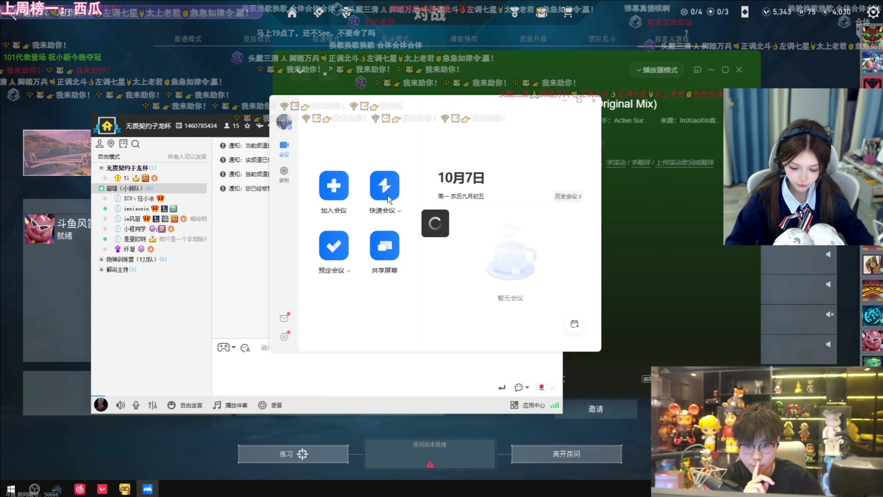883x497 pixels.
Task: Open the YY raccoon taskbar icon
Action: 125,489
